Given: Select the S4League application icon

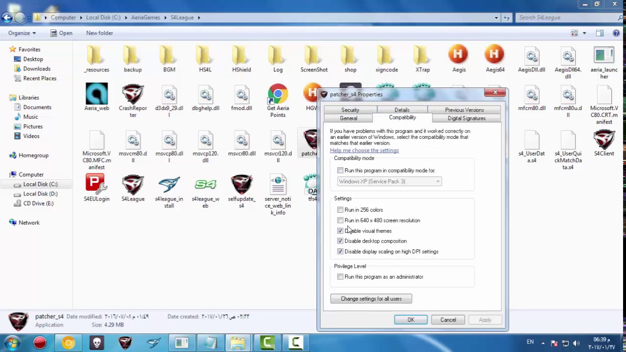Looking at the screenshot, I should tap(133, 184).
